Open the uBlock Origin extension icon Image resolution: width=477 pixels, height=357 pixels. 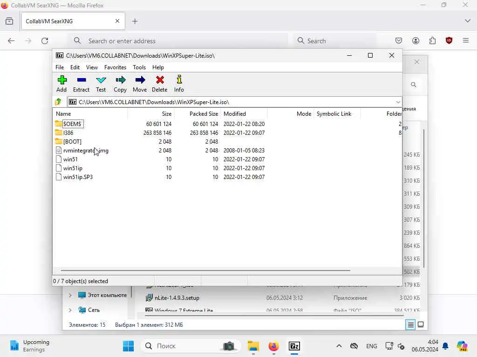pos(449,40)
